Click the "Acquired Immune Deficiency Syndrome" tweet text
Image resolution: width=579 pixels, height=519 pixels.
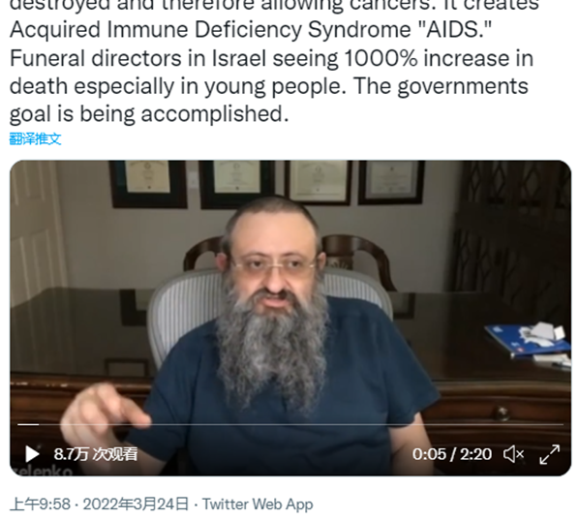tap(210, 30)
